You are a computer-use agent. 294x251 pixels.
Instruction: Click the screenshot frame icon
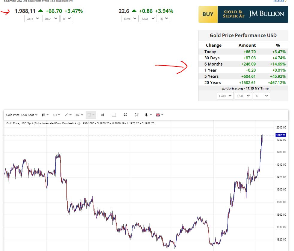(x=137, y=115)
